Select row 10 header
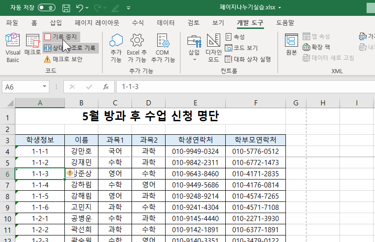 coord(7,219)
